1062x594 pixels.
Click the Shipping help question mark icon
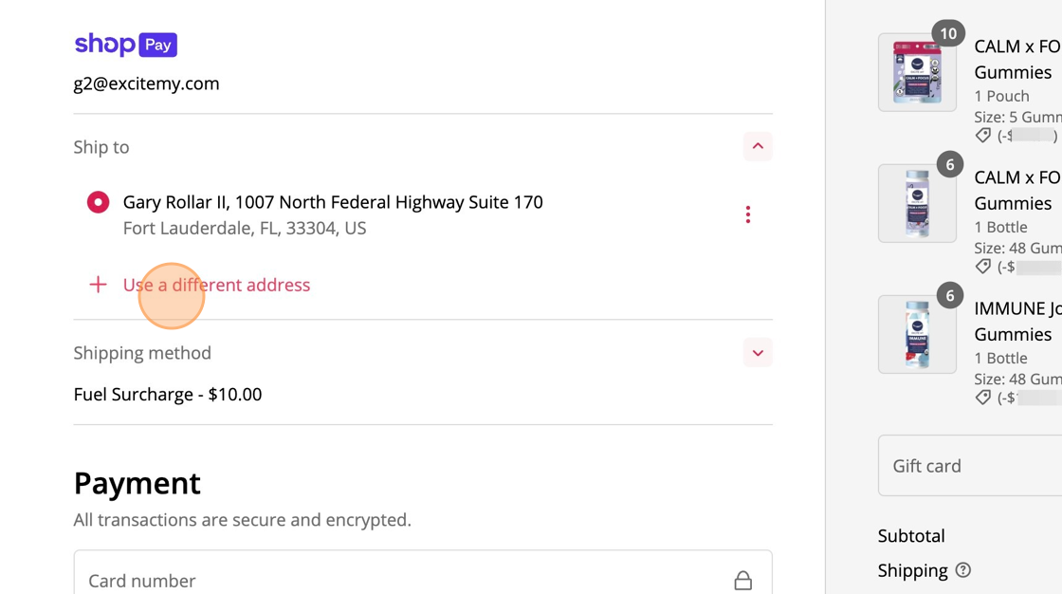click(963, 570)
